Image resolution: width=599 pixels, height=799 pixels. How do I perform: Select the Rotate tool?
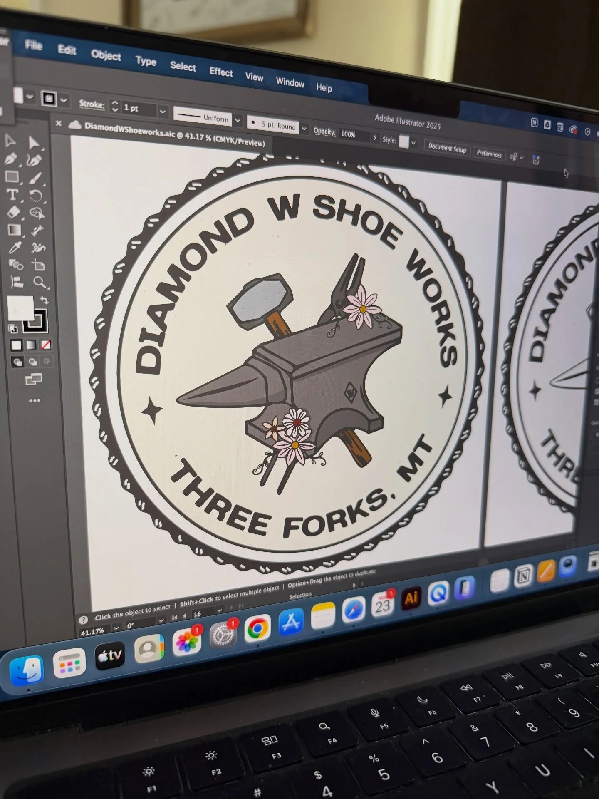(x=36, y=196)
